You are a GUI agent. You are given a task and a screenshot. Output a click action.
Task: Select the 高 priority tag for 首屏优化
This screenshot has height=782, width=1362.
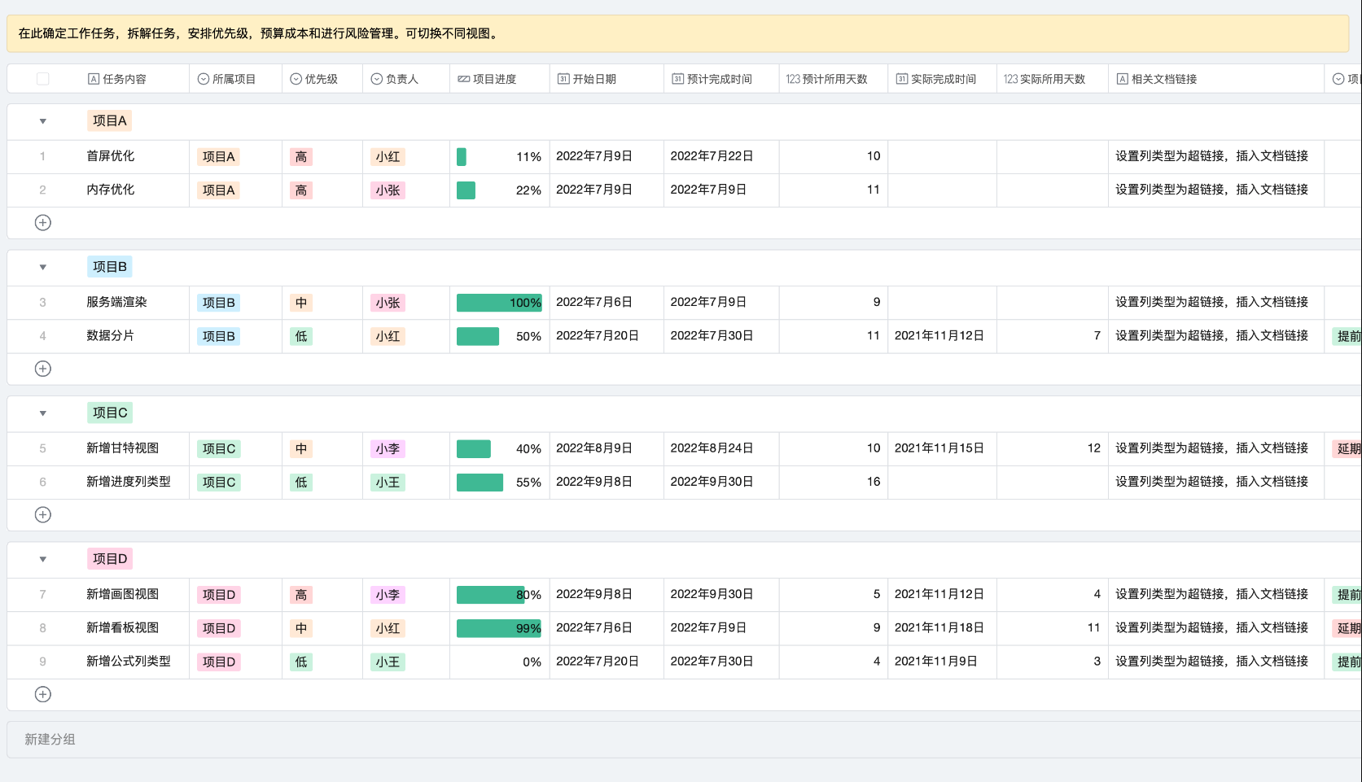coord(301,157)
